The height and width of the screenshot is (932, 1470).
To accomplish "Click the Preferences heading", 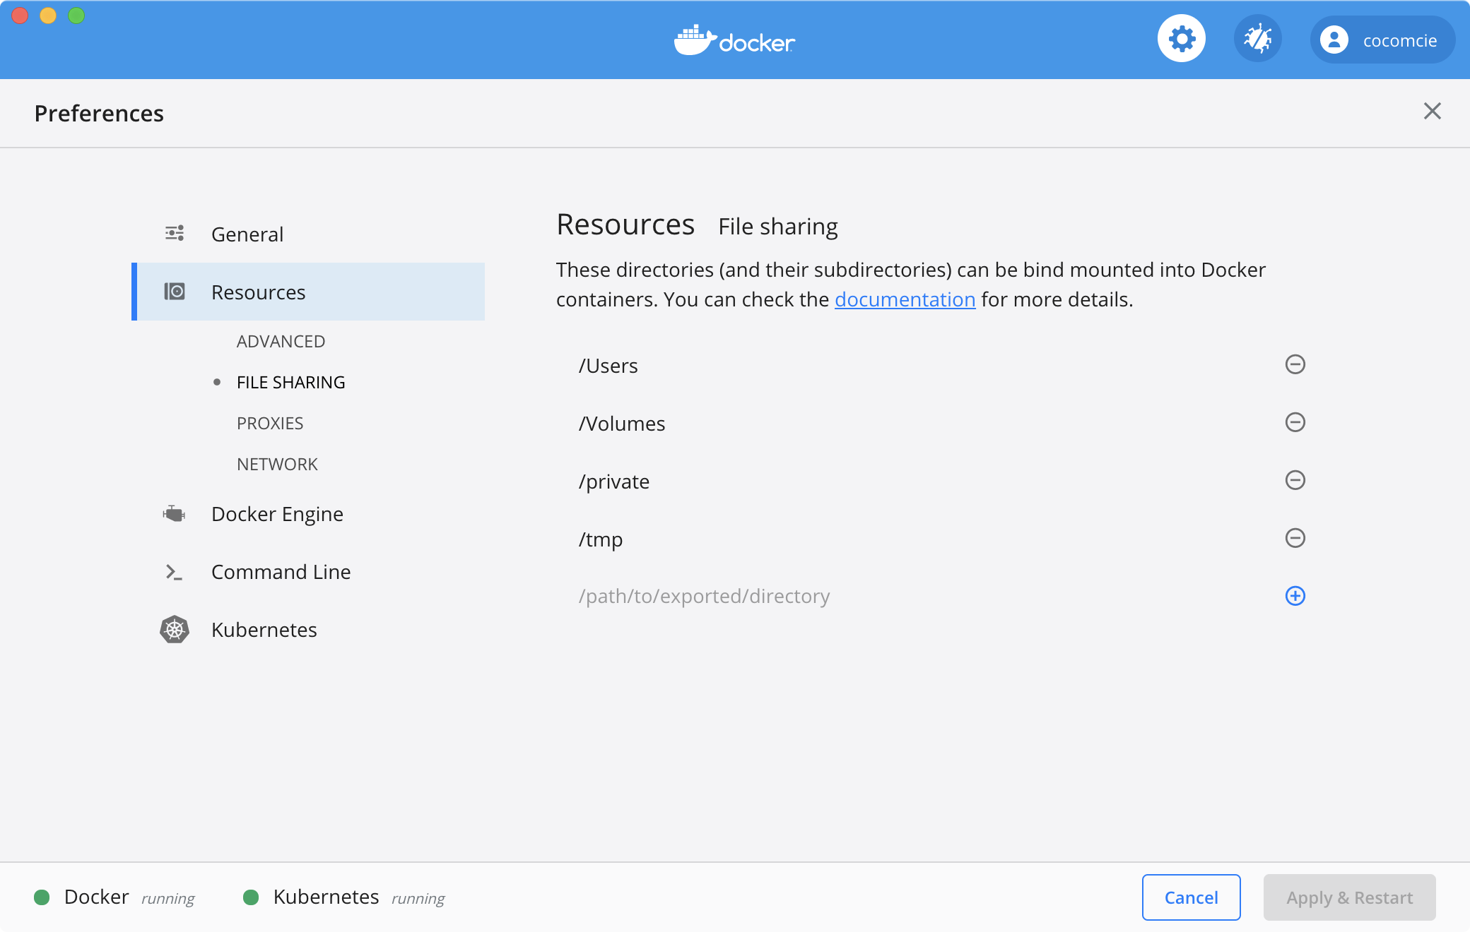I will point(99,113).
